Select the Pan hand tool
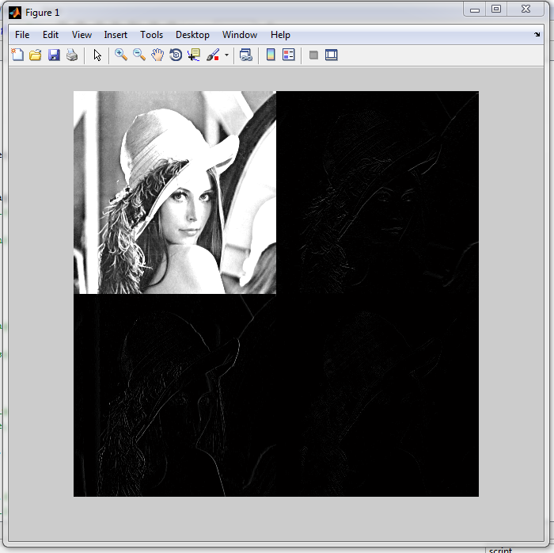The image size is (554, 553). point(157,55)
